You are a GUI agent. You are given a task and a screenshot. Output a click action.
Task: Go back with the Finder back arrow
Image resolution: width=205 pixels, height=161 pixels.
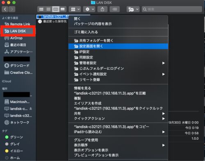pyautogui.click(x=5, y=9)
